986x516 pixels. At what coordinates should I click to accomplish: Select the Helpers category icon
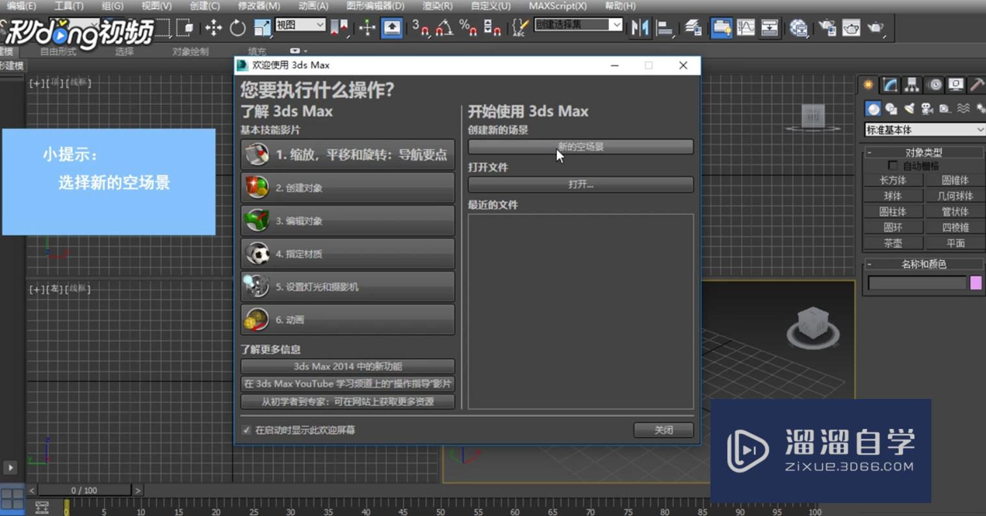944,109
